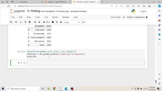Viewport: 162px width, 91px height.
Task: Open Microsoft Edge from the taskbar
Action: 66,89
